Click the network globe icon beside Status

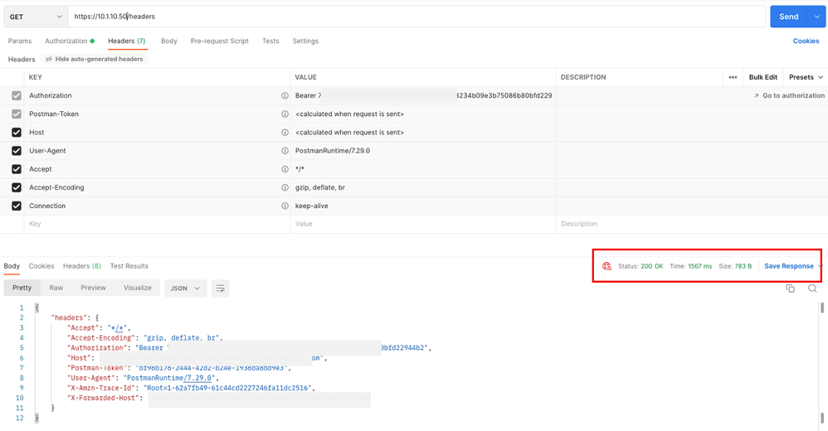(606, 266)
